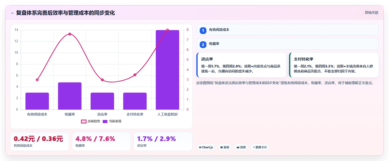Viewport: 389px width, 161px height.
Task: Click the left axis value 14
Action: click(x=16, y=30)
